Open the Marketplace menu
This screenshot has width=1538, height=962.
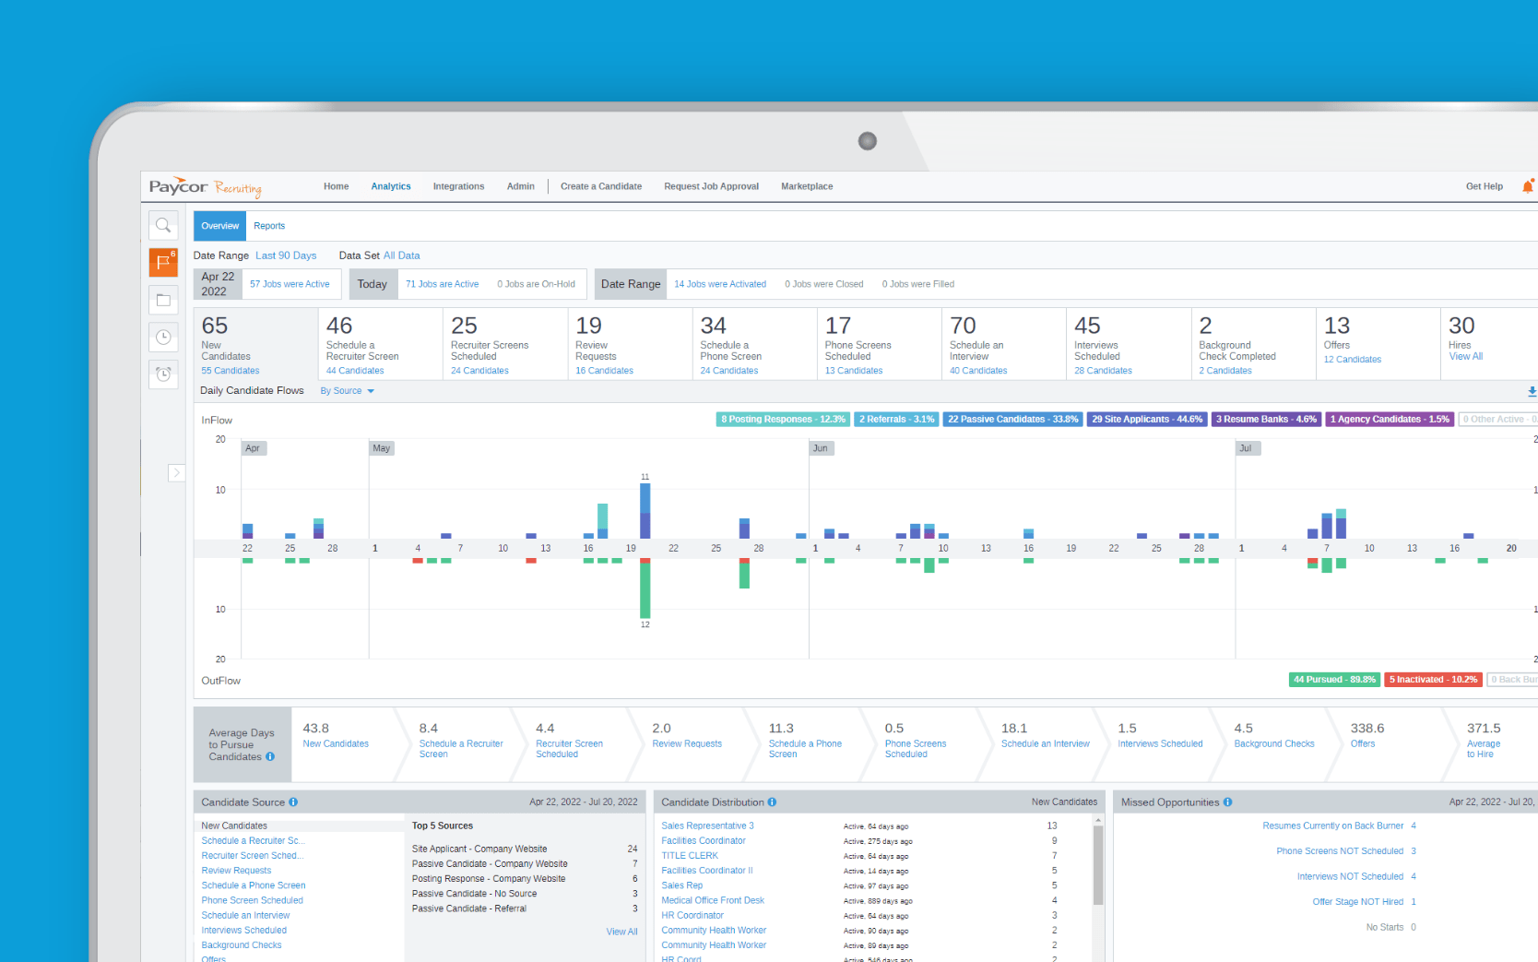(807, 186)
